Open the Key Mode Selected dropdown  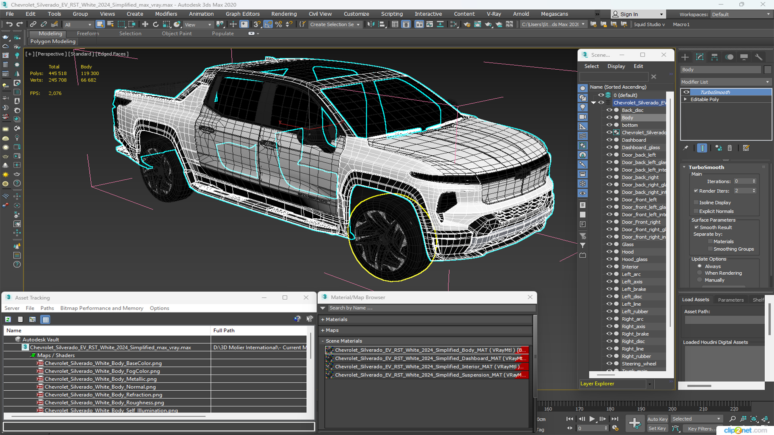pos(696,419)
